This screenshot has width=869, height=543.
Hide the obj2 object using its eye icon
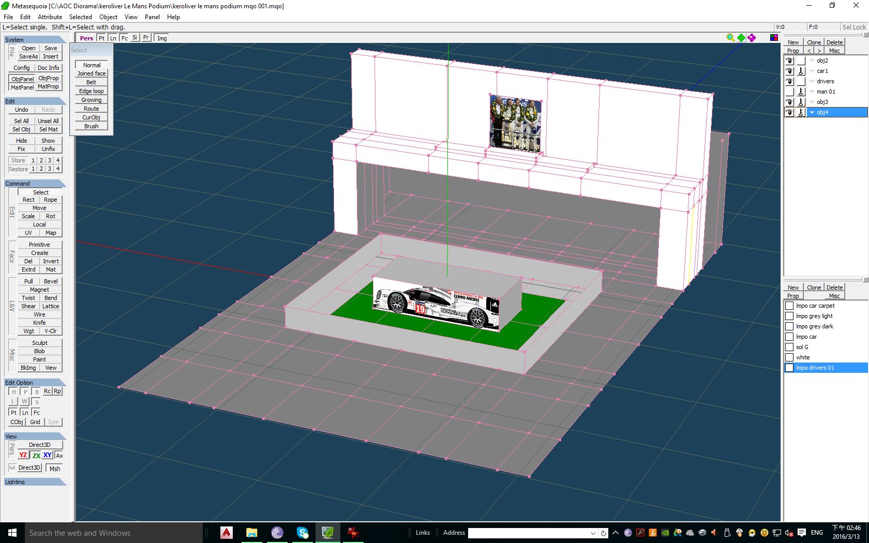[x=789, y=61]
